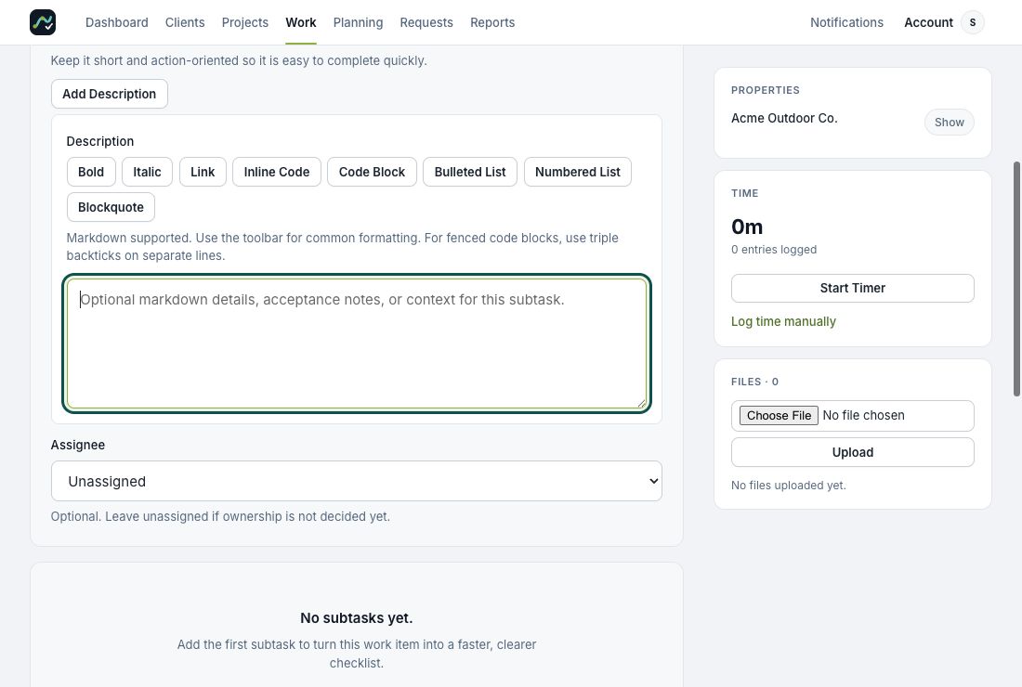Viewport: 1022px width, 687px height.
Task: Click the Add Description button
Action: point(110,94)
